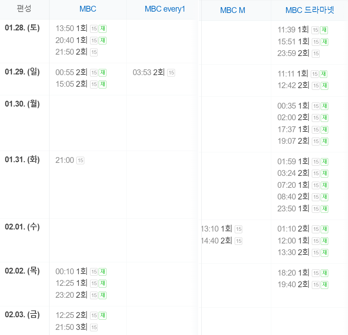Image resolution: width=348 pixels, height=335 pixels.
Task: Open the MBC every1 channel link
Action: click(x=165, y=9)
